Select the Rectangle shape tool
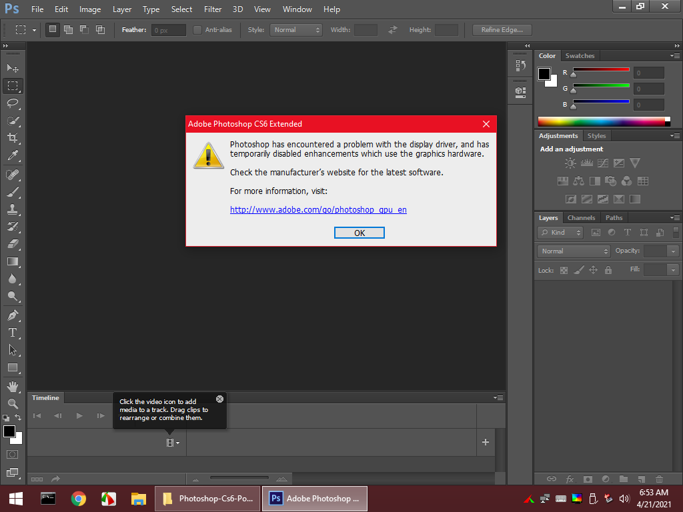 (x=13, y=367)
